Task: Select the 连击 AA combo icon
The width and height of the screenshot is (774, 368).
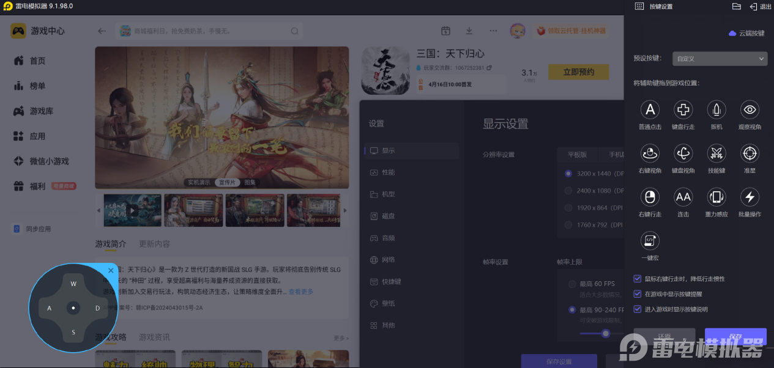Action: click(x=683, y=197)
